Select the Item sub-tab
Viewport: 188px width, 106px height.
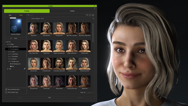click(10, 15)
